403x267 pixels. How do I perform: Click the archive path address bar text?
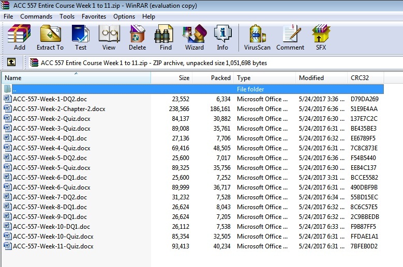[154, 63]
